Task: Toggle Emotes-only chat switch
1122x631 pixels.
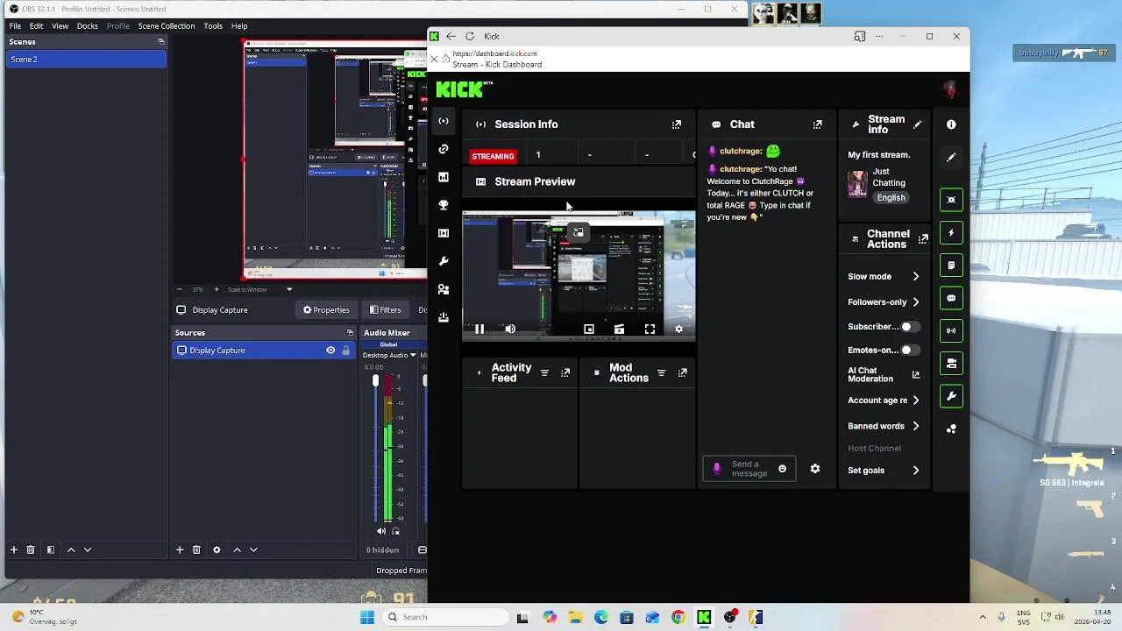Action: point(910,350)
